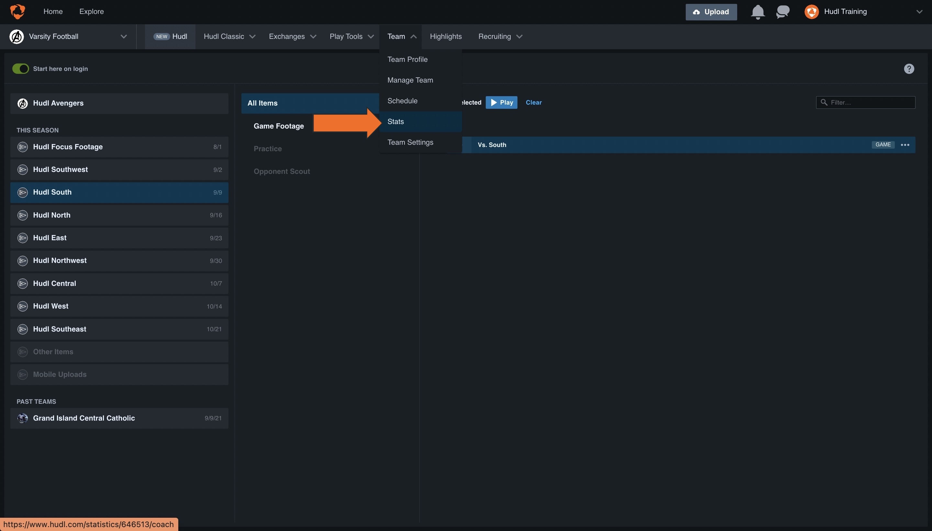932x531 pixels.
Task: Click play icon next to Hudl North
Action: pos(23,215)
